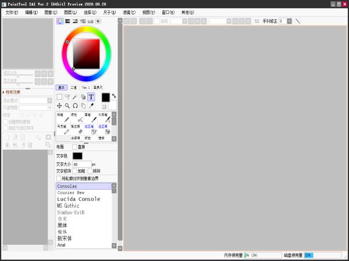Select the zoom magnifier tool

click(x=67, y=106)
